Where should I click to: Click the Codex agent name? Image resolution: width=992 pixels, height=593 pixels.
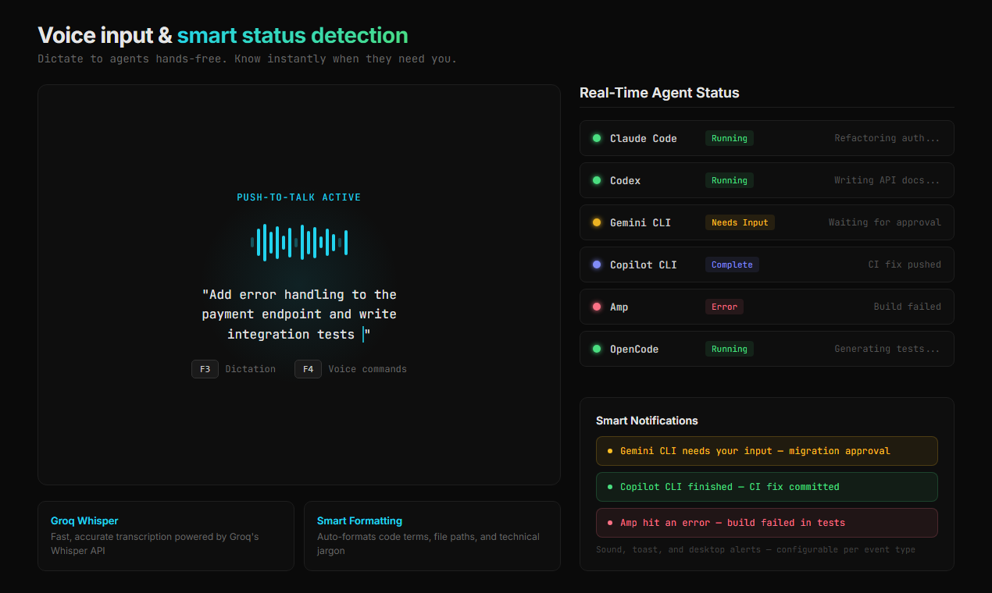625,180
